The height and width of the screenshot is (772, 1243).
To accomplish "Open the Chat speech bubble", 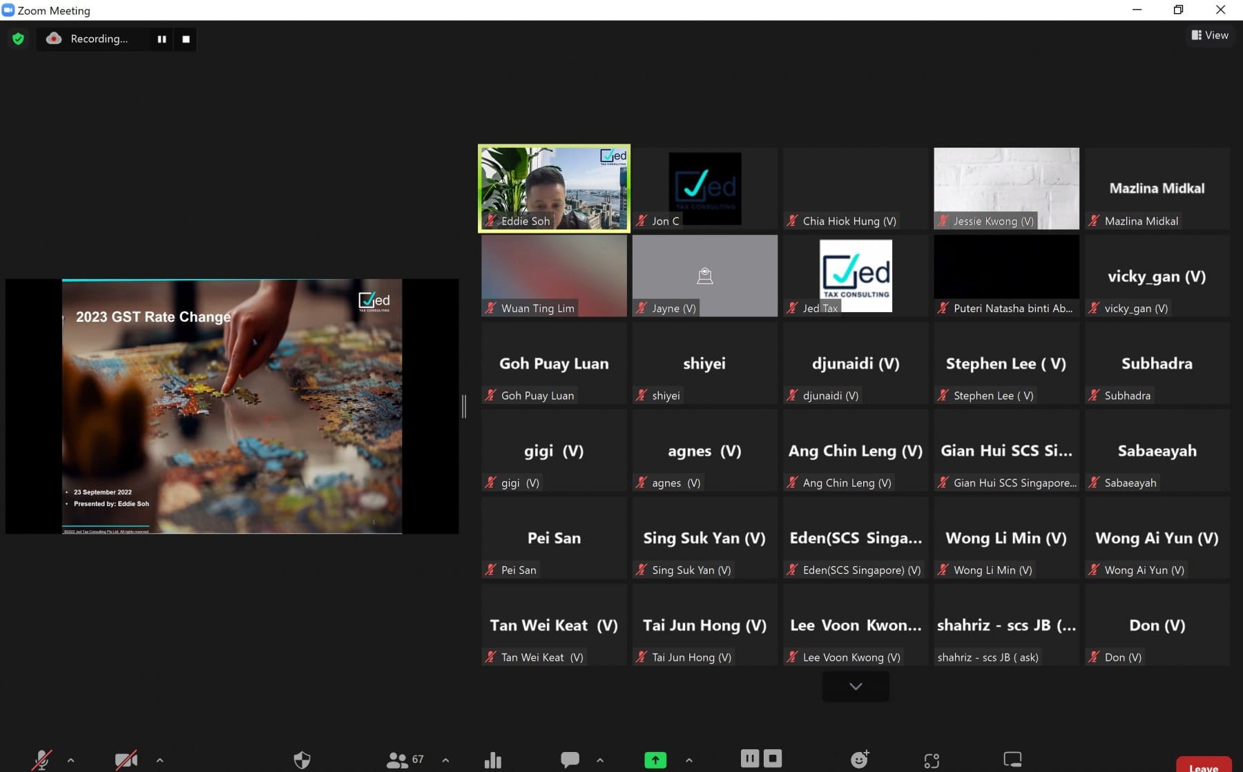I will pyautogui.click(x=570, y=760).
